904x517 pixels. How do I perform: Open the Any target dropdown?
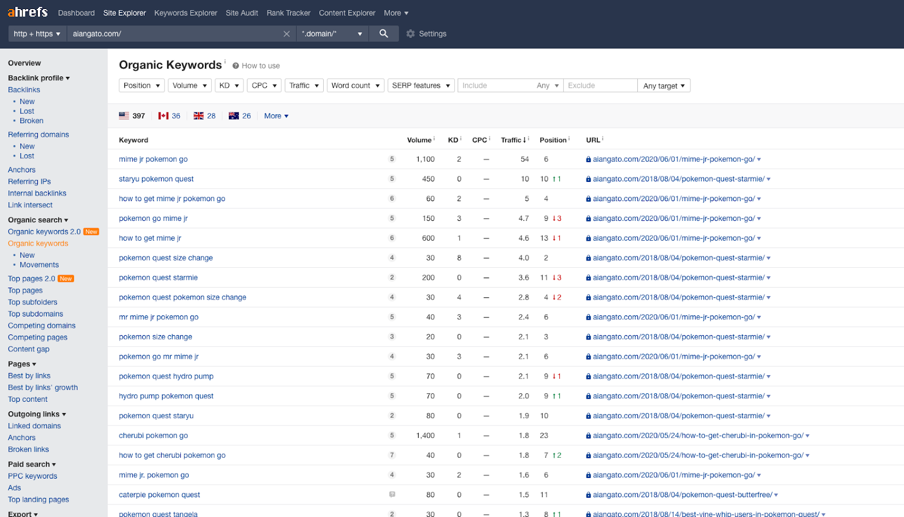(x=664, y=85)
